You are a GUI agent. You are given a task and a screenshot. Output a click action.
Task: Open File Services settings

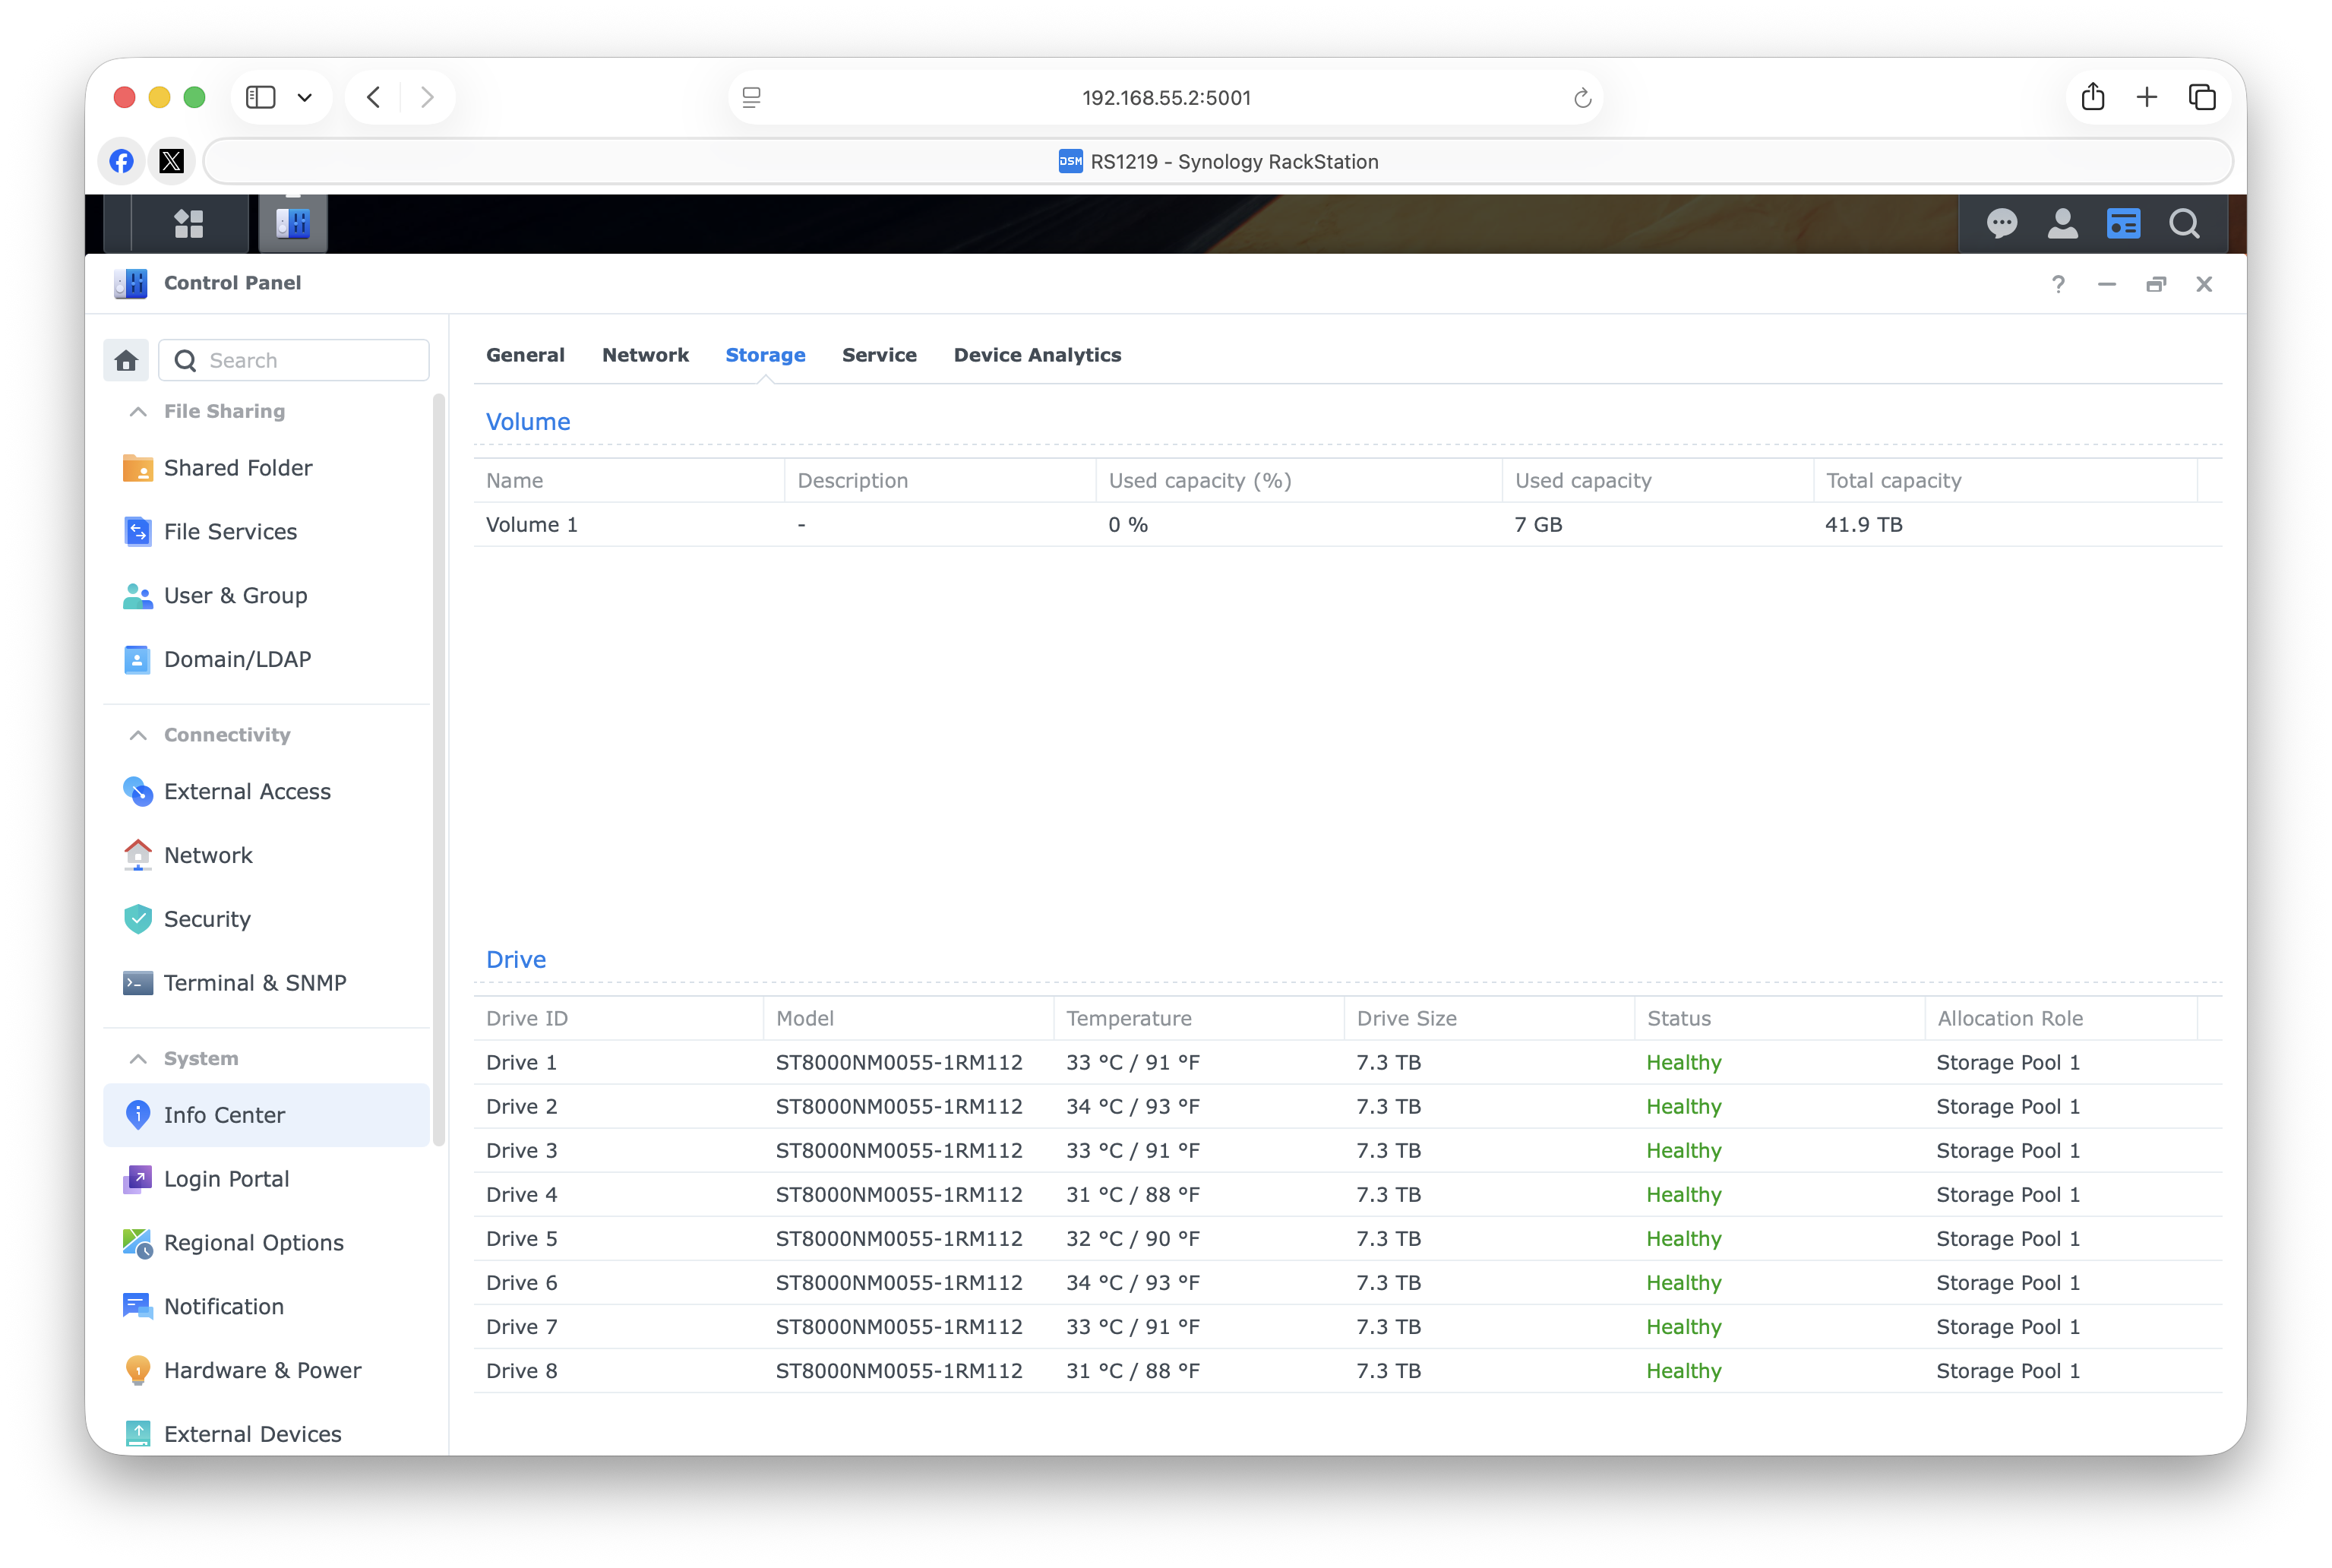[266, 532]
